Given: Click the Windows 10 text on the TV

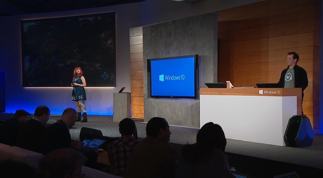Looking at the screenshot, I should (175, 78).
